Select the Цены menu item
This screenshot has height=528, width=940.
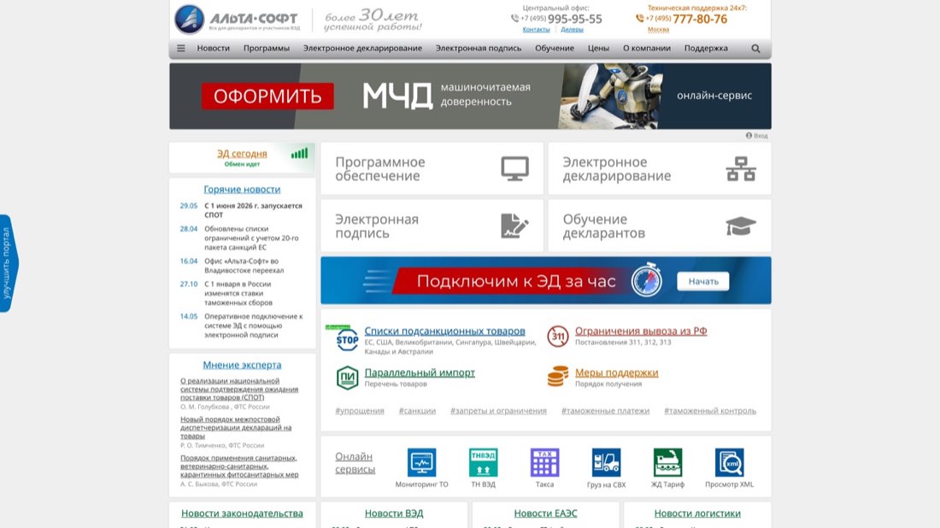point(598,49)
